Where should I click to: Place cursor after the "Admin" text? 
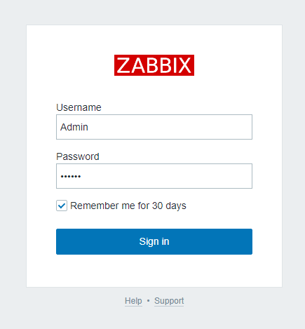point(88,127)
